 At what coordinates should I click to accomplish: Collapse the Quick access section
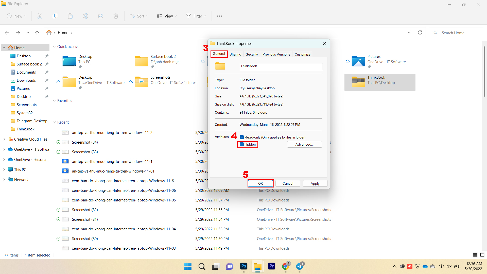[x=54, y=47]
